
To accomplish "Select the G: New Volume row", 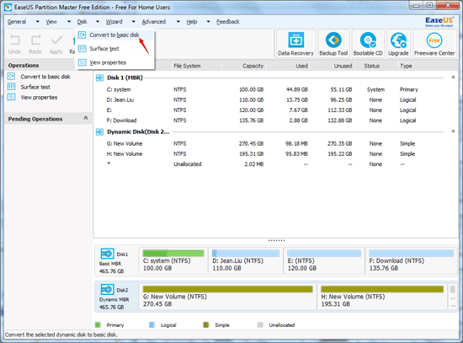I will [275, 144].
